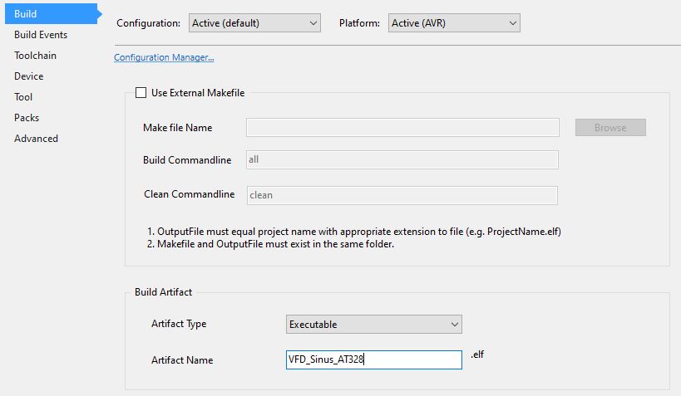Expand the Configuration dropdown
This screenshot has height=396, width=681.
[x=254, y=23]
